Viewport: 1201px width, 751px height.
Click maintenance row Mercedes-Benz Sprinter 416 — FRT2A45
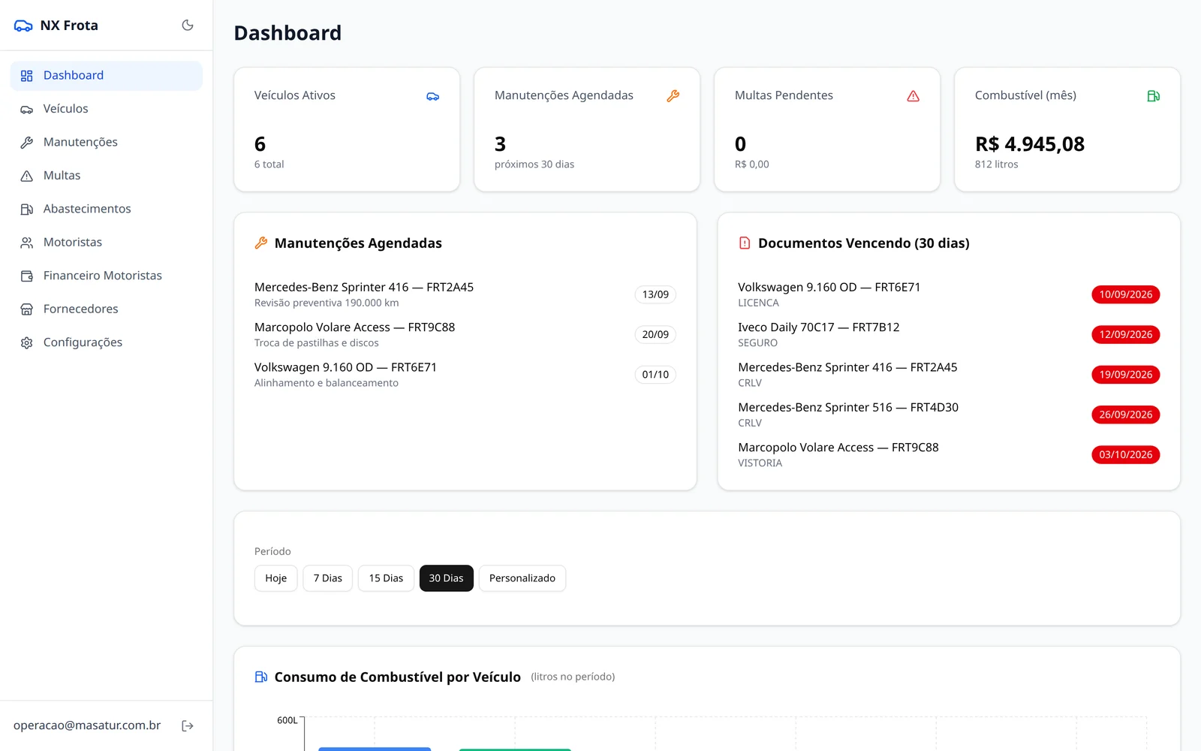[465, 294]
